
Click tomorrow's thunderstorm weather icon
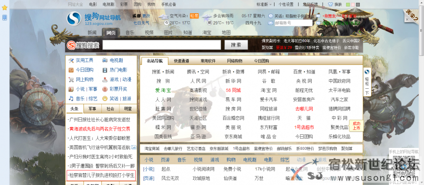coord(207,17)
